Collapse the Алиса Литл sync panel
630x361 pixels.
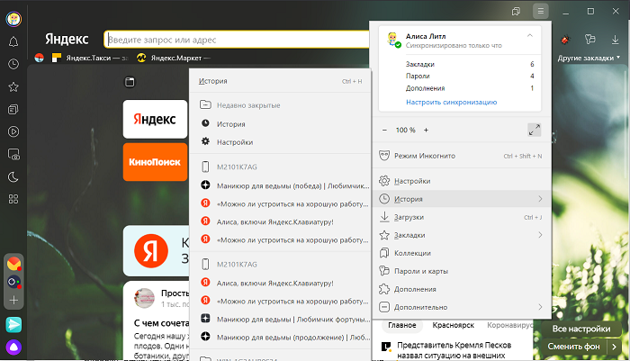pyautogui.click(x=530, y=36)
